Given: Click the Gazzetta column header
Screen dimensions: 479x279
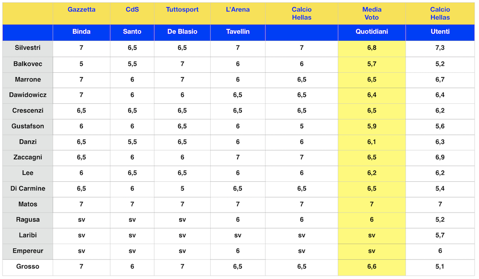Looking at the screenshot, I should point(81,10).
